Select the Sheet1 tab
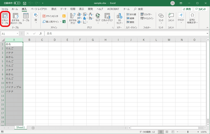The height and width of the screenshot is (134, 210). [20, 127]
